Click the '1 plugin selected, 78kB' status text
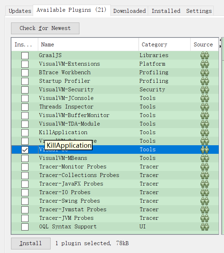 [x=92, y=243]
